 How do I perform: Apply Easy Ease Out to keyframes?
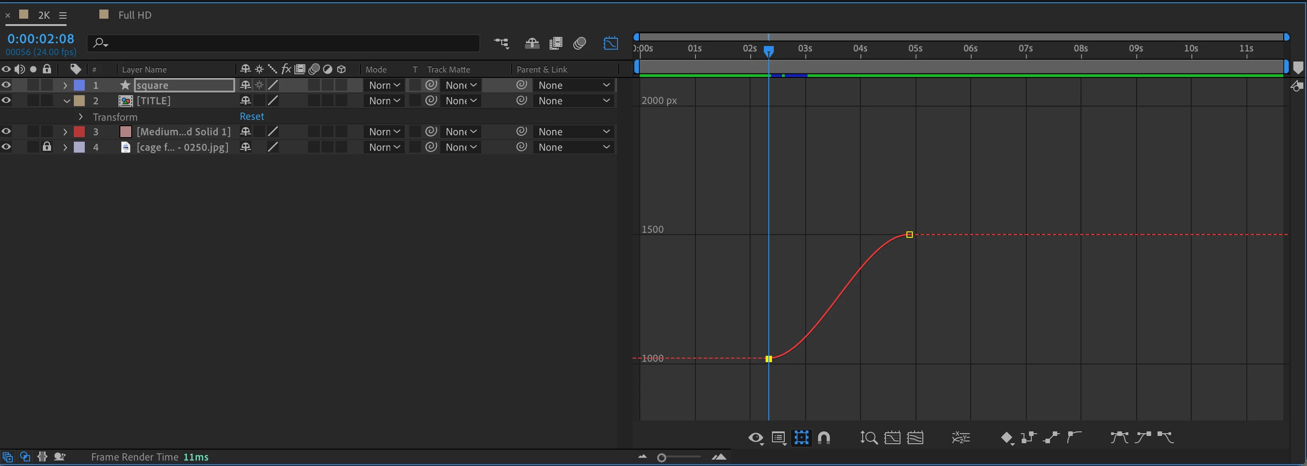pyautogui.click(x=1165, y=438)
